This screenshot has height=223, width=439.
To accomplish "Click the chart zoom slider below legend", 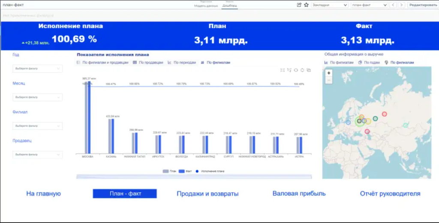I will point(194,177).
